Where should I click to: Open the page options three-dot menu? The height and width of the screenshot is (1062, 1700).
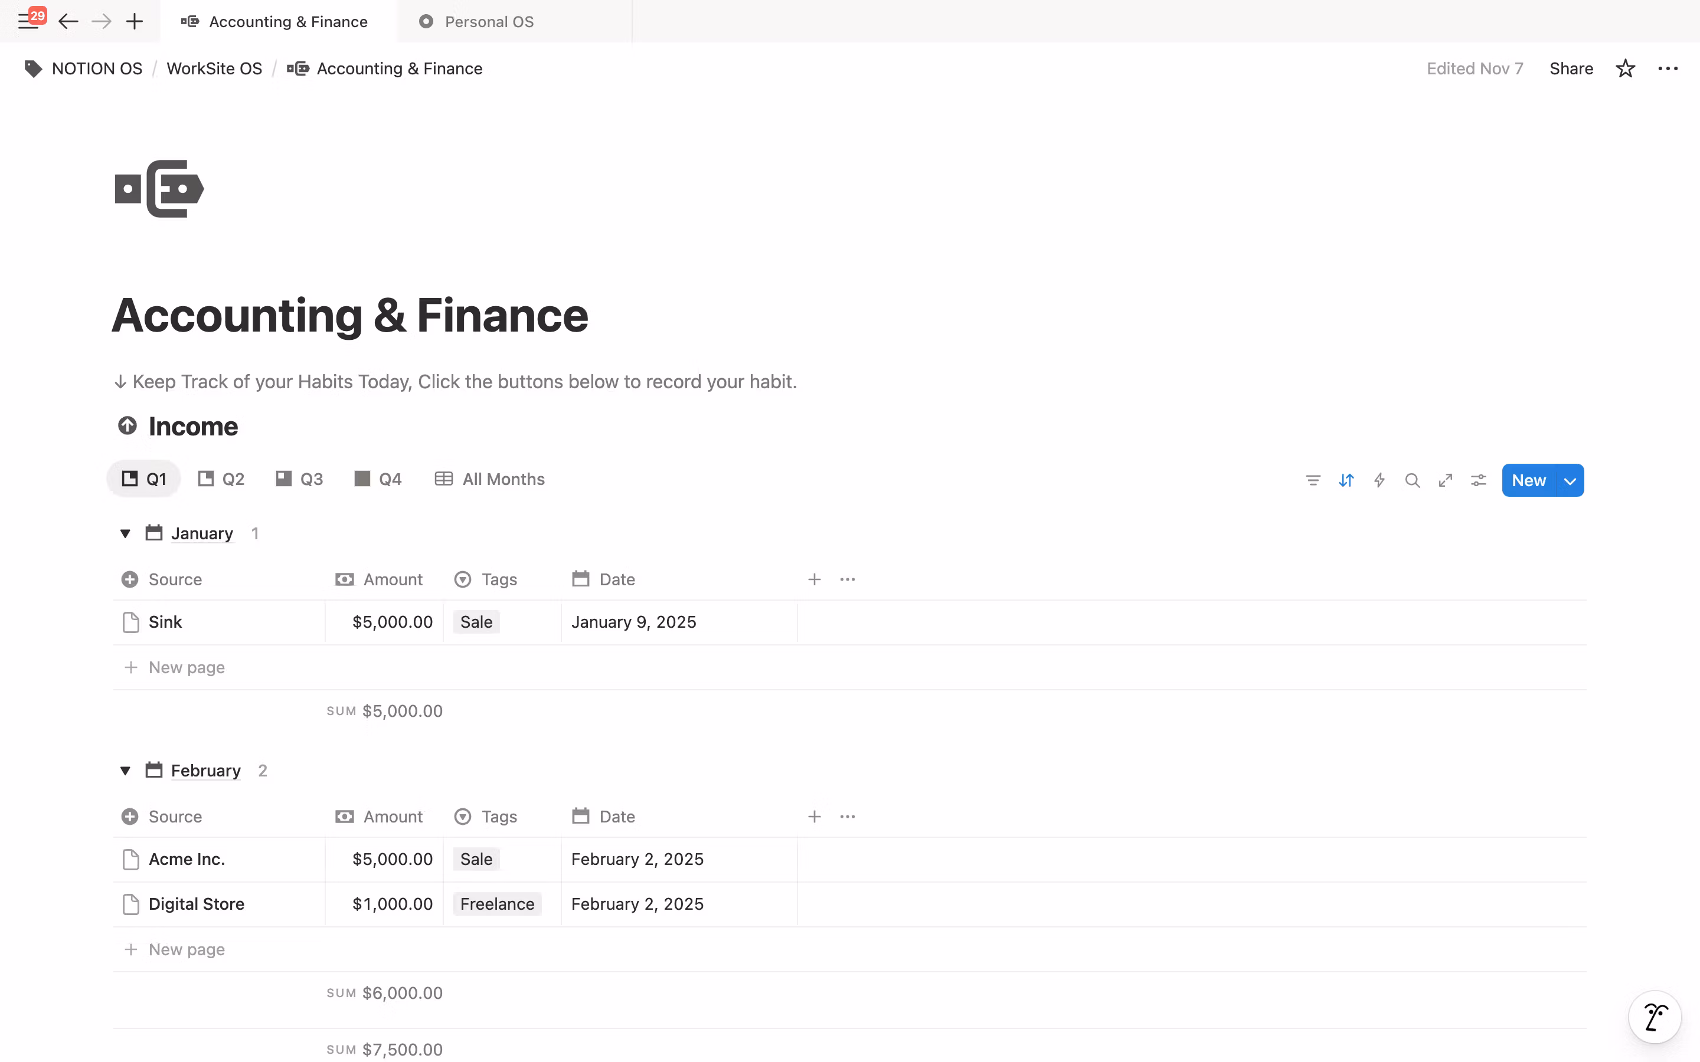tap(1668, 69)
